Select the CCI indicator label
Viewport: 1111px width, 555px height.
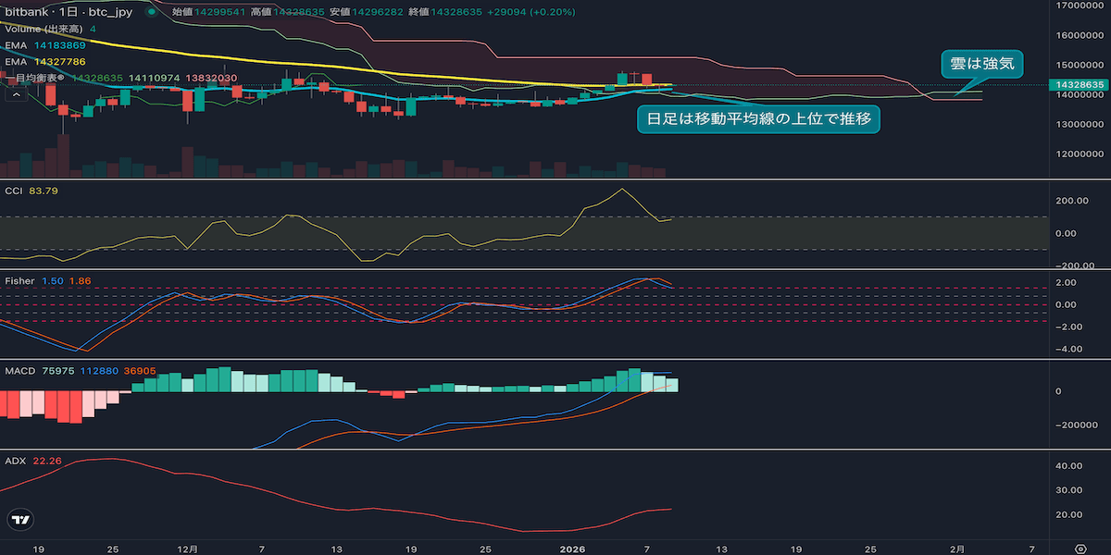(14, 190)
